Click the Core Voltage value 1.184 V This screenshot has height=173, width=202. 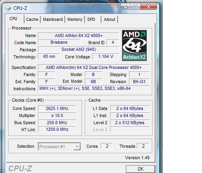106,56
